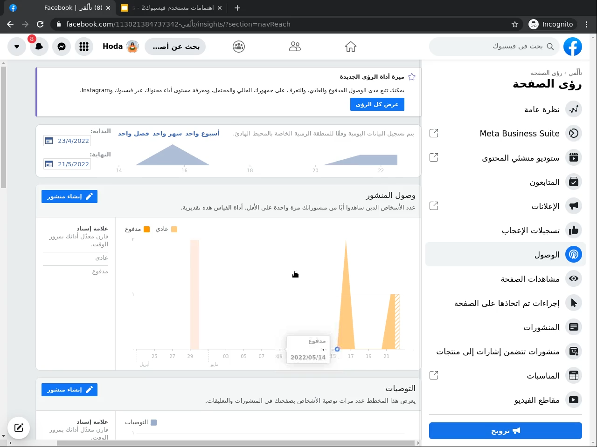
Task: Click عرض كل الرؤى button
Action: click(x=377, y=104)
